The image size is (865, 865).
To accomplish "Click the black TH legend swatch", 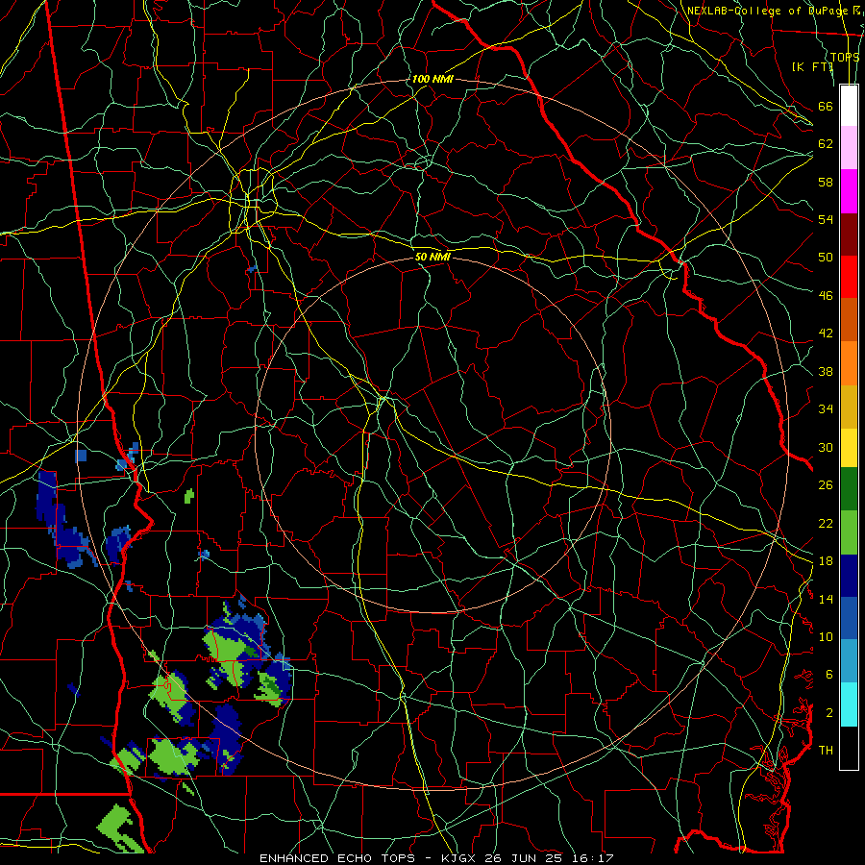I will coord(849,748).
